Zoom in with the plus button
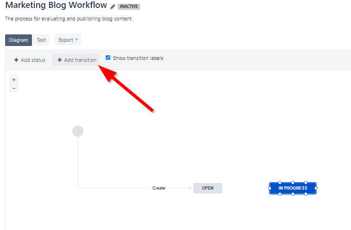Image resolution: width=351 pixels, height=230 pixels. (14, 79)
